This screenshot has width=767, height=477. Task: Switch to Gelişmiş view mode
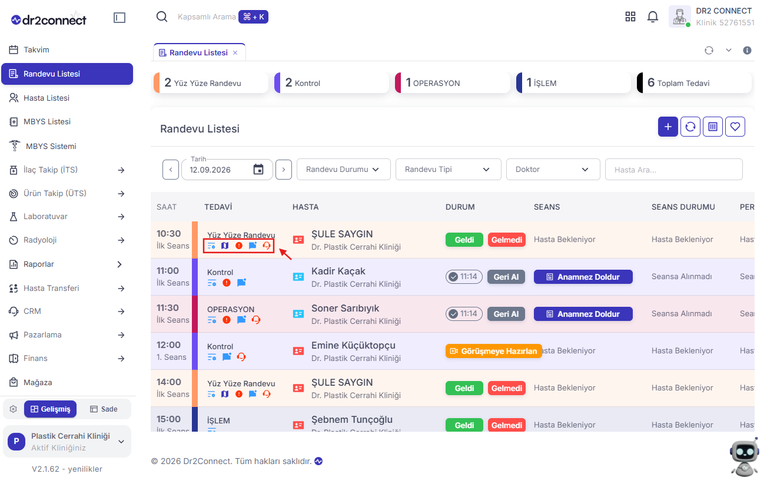coord(50,409)
